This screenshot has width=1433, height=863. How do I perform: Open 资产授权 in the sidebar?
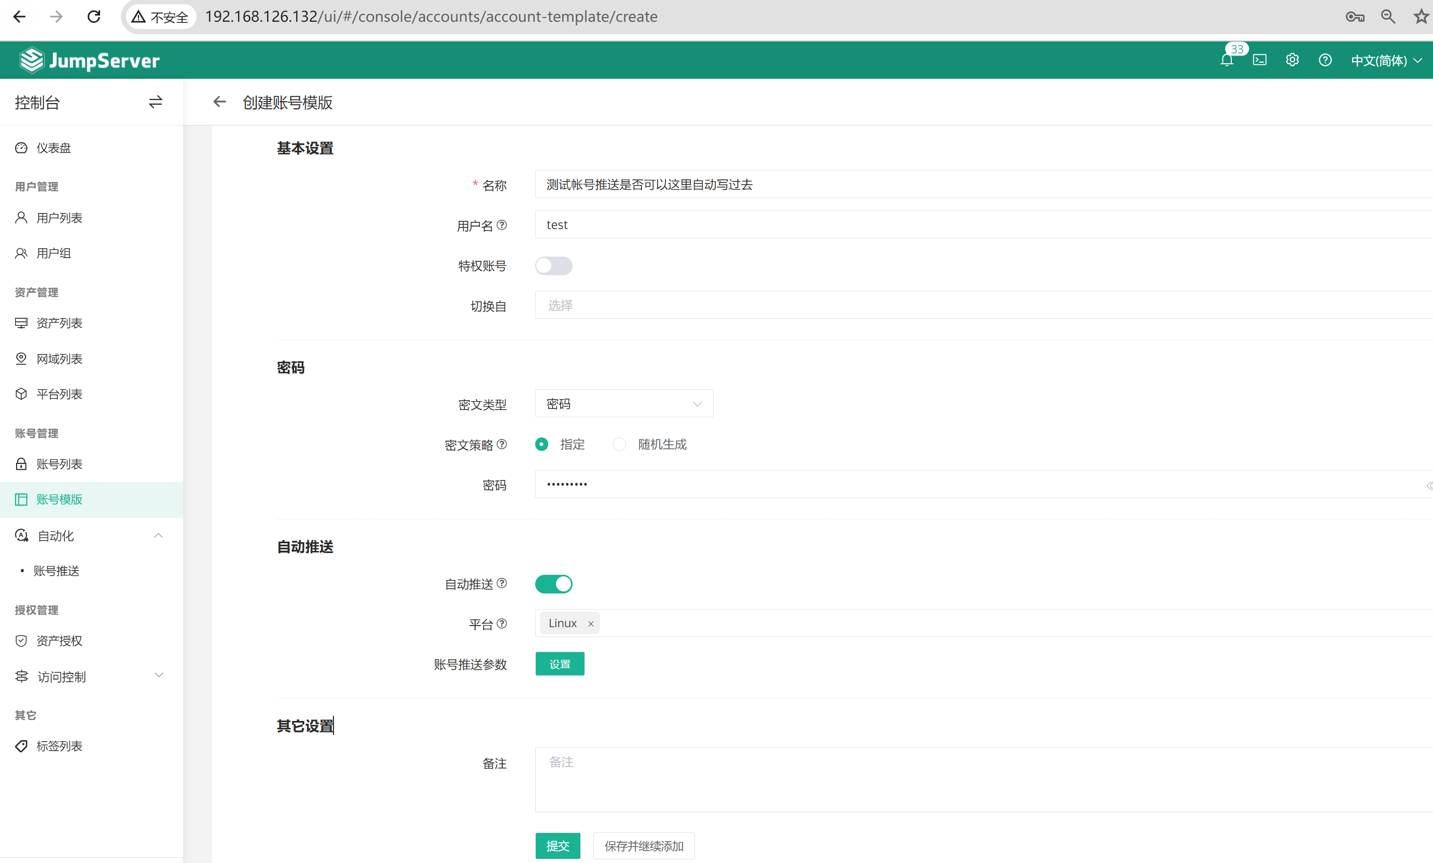pyautogui.click(x=59, y=641)
